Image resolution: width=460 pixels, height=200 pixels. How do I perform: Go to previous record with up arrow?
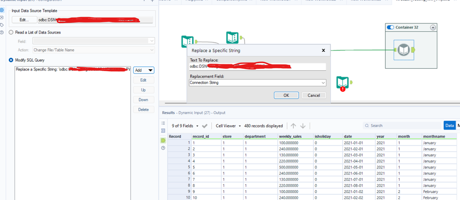click(293, 126)
